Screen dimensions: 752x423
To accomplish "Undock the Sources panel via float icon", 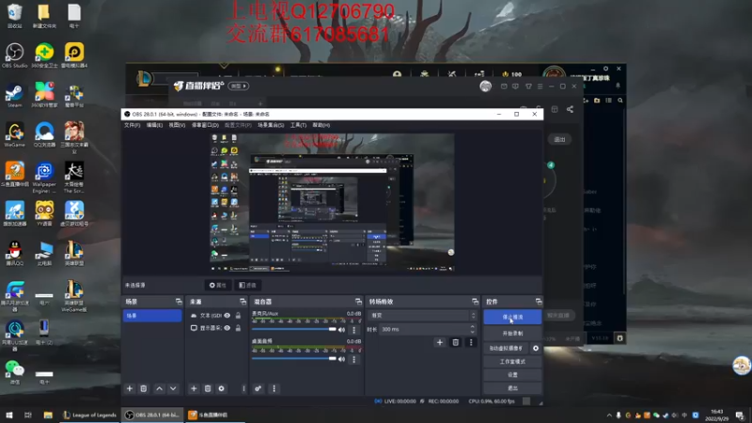I will 243,302.
